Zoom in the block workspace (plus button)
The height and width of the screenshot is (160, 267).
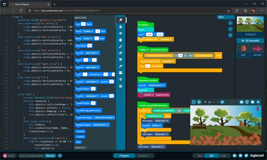coord(230,23)
